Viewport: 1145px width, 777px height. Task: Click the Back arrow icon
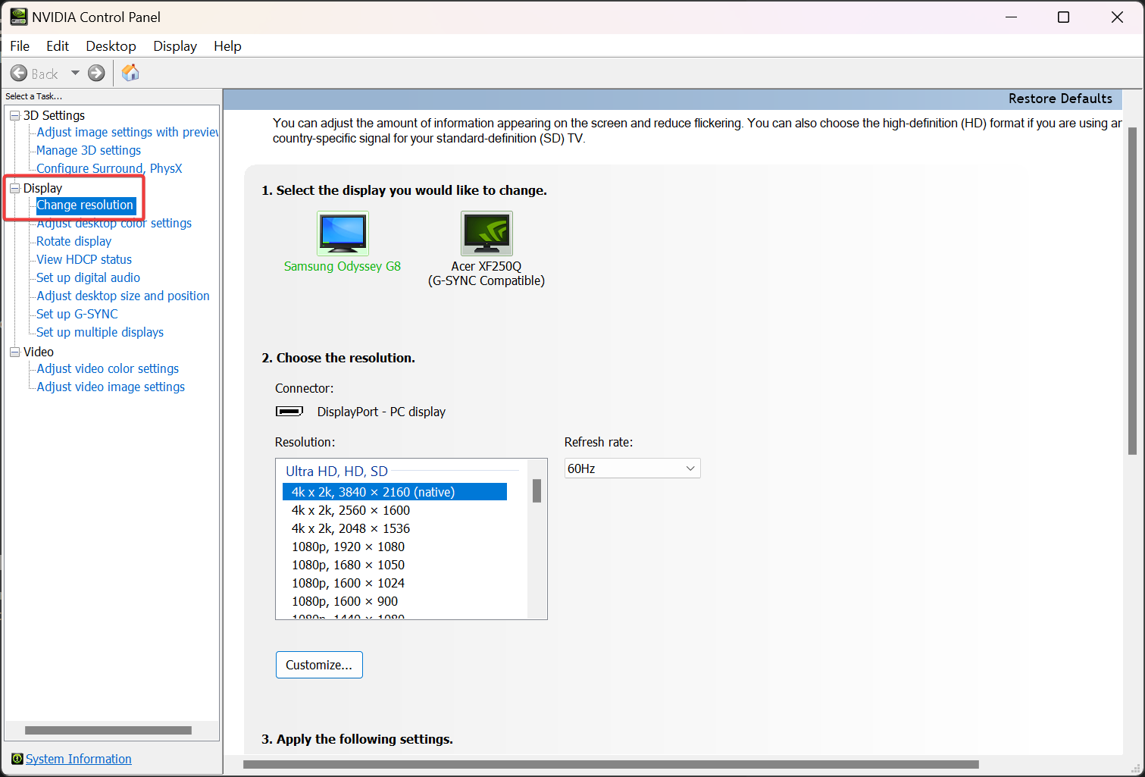coord(19,74)
